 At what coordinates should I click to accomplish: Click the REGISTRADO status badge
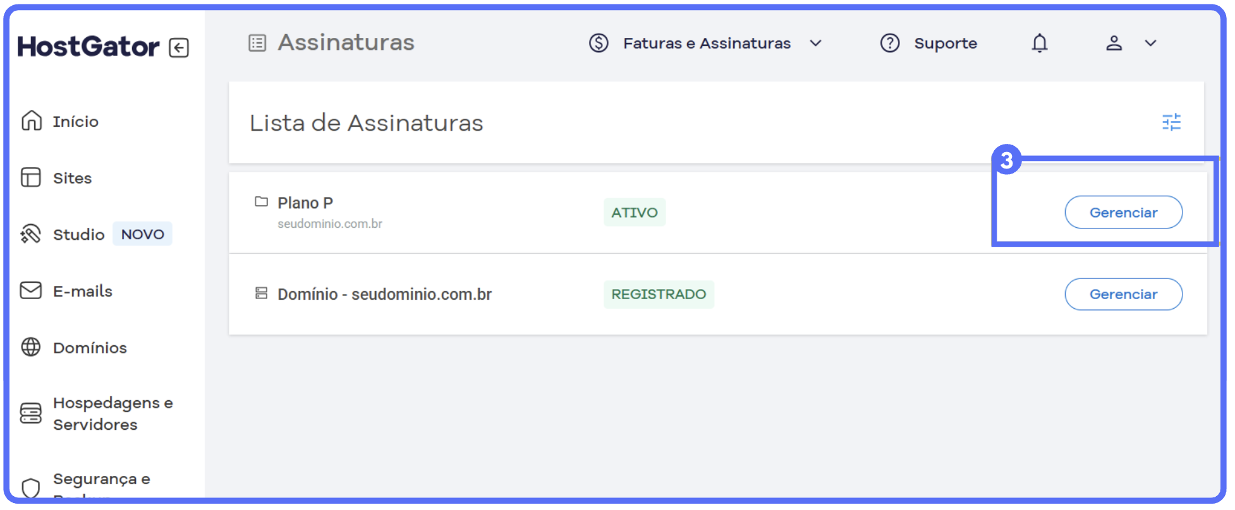click(x=658, y=294)
